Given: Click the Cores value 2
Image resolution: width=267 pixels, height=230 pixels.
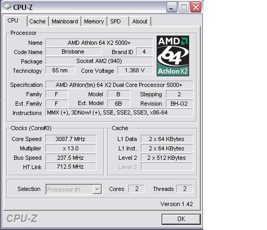Looking at the screenshot, I should click(x=137, y=189).
